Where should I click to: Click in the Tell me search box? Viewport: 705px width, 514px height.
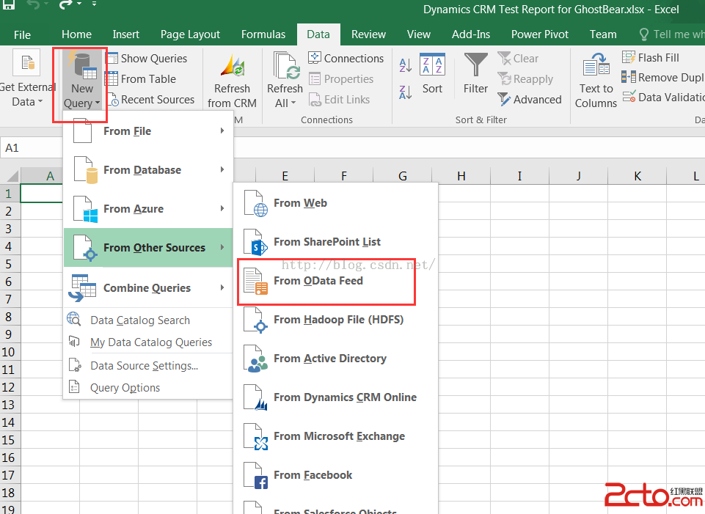672,34
